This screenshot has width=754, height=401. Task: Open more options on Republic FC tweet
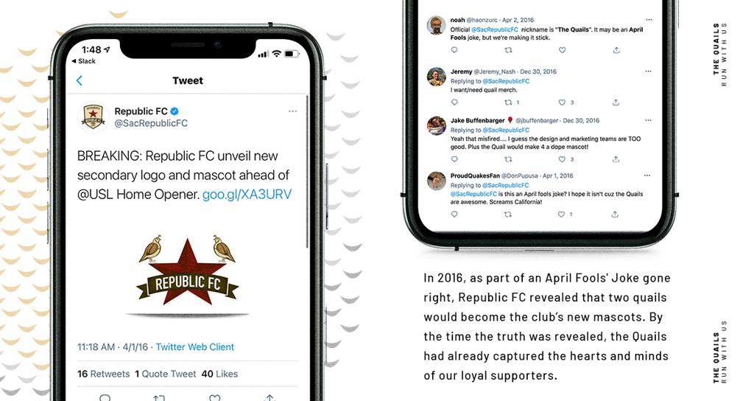pyautogui.click(x=292, y=111)
